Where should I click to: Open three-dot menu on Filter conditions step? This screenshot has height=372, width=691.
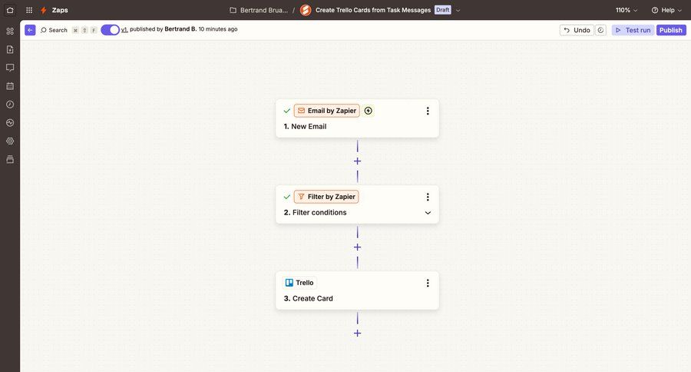pos(428,197)
